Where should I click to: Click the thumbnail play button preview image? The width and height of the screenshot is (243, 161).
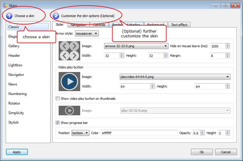click(69, 111)
